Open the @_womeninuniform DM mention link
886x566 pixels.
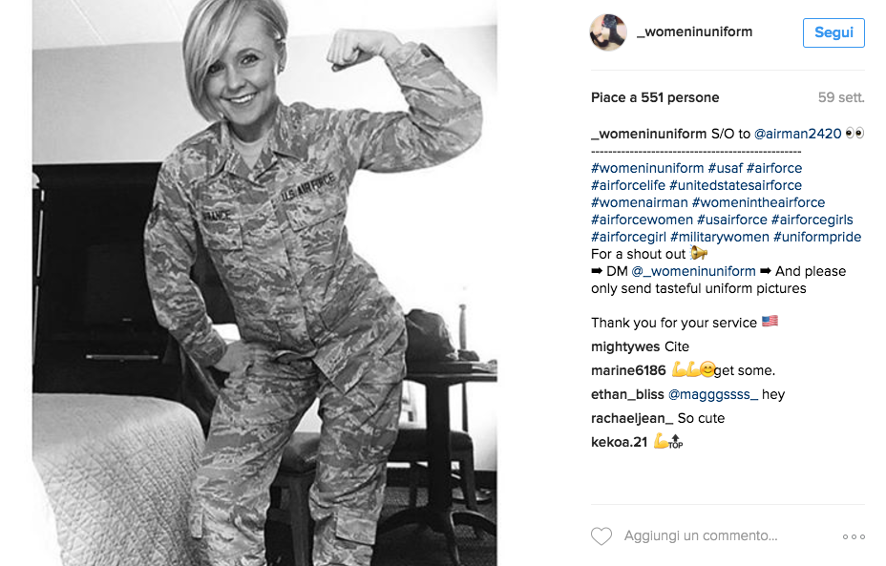coord(693,271)
